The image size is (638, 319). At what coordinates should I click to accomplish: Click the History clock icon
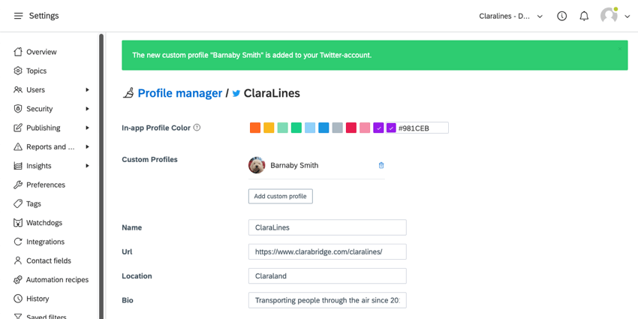click(x=17, y=299)
